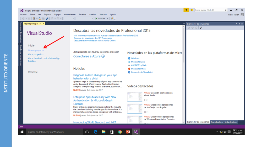
Task: Open Visual Studio from the taskbar
Action: (x=136, y=132)
